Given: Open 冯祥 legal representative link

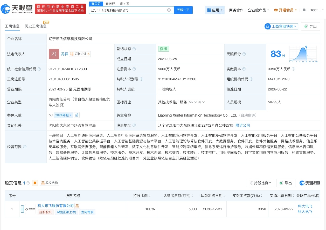Looking at the screenshot, I should (x=65, y=54).
